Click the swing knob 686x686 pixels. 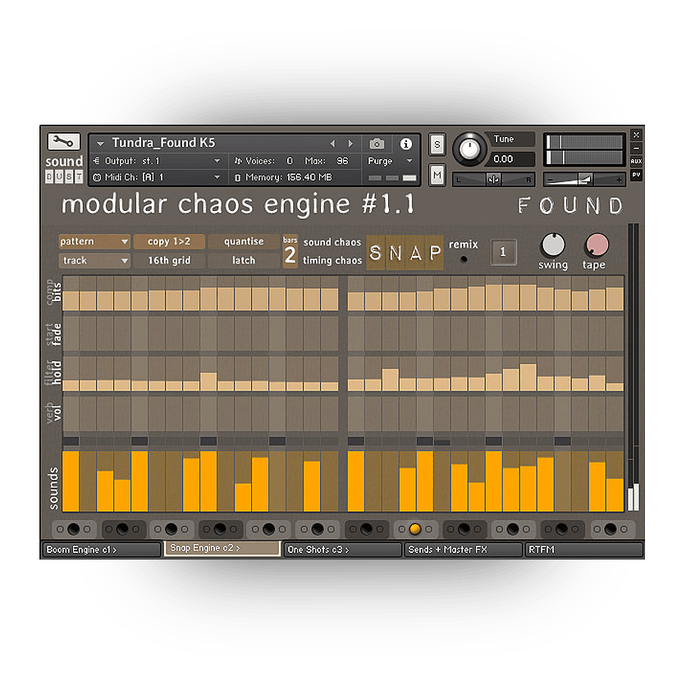[553, 245]
